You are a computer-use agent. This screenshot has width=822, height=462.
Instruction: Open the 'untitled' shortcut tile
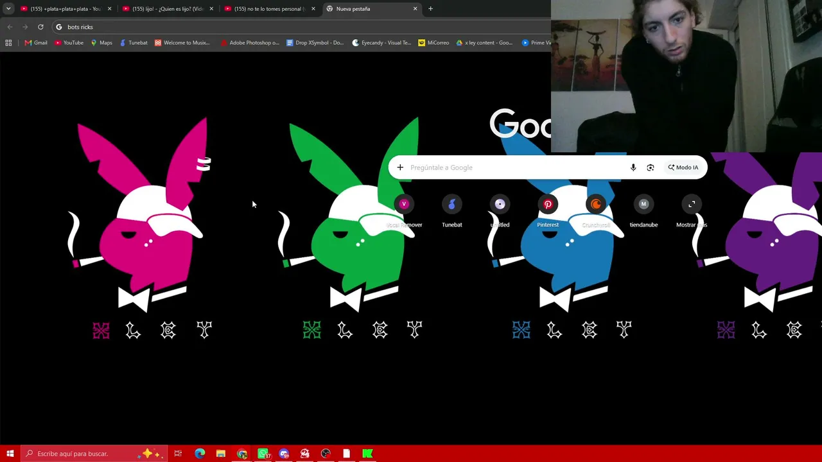point(500,211)
